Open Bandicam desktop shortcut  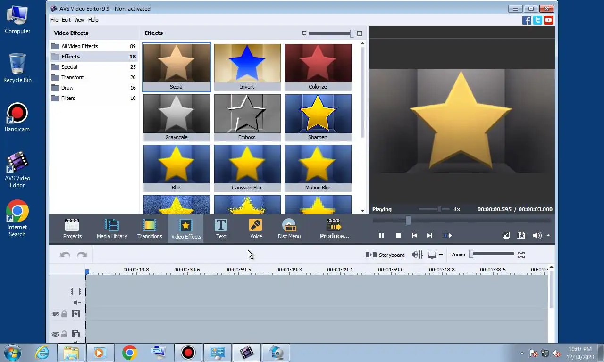pos(17,117)
